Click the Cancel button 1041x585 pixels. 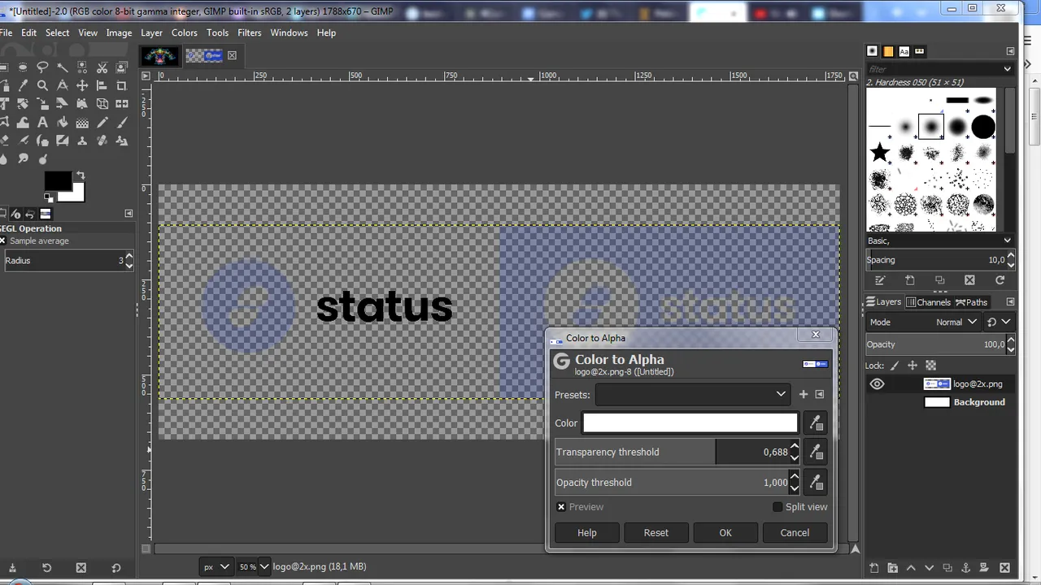(x=795, y=533)
